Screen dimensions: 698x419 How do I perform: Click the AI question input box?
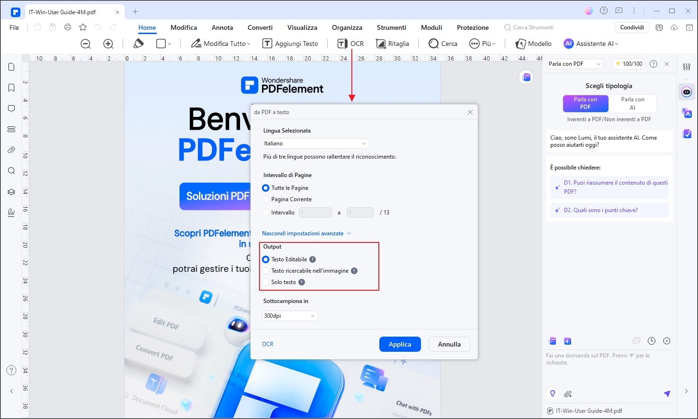(609, 367)
